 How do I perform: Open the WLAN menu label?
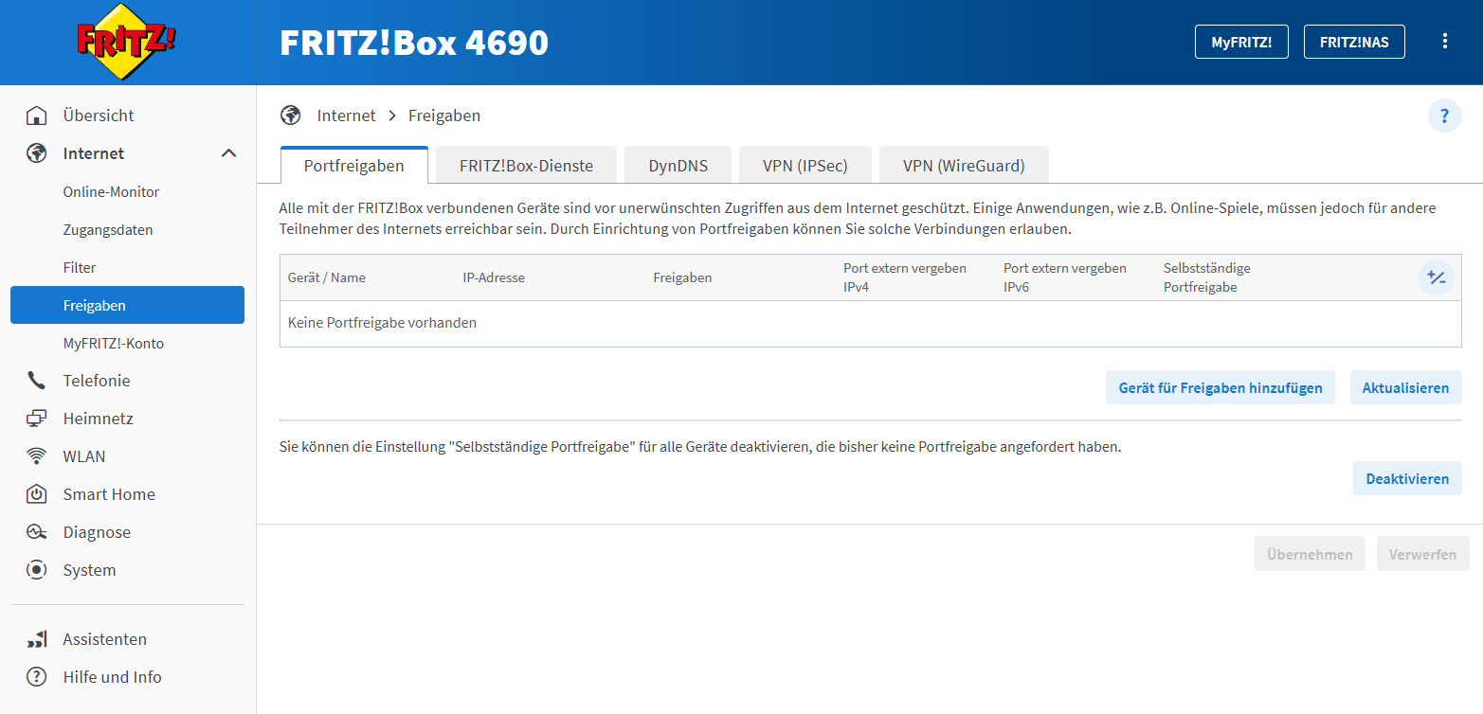84,456
